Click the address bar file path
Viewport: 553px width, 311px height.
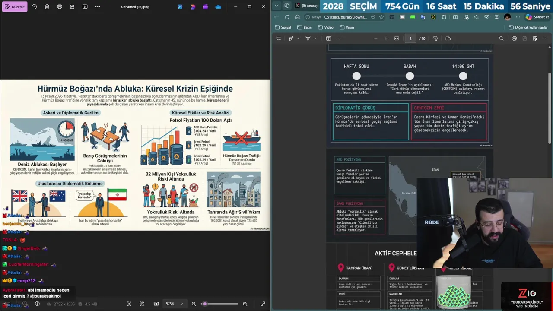coord(345,17)
